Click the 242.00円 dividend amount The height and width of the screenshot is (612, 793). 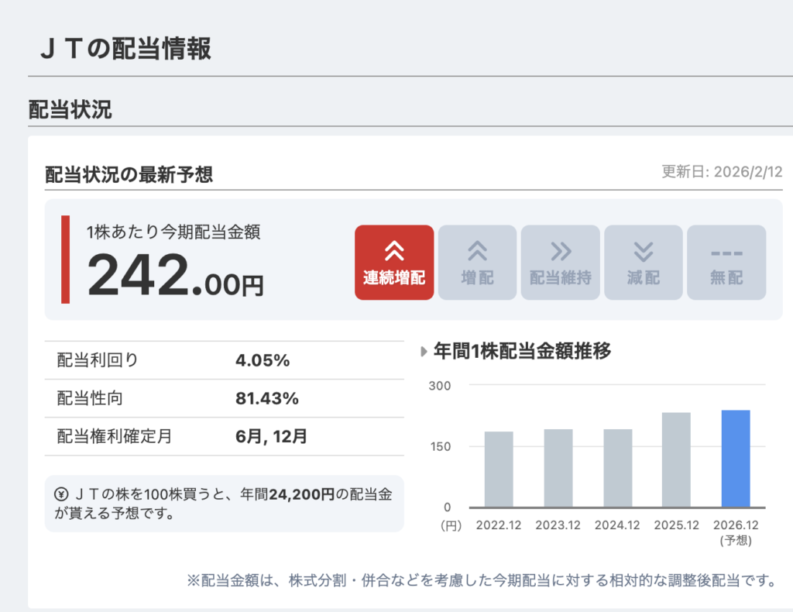coord(176,276)
